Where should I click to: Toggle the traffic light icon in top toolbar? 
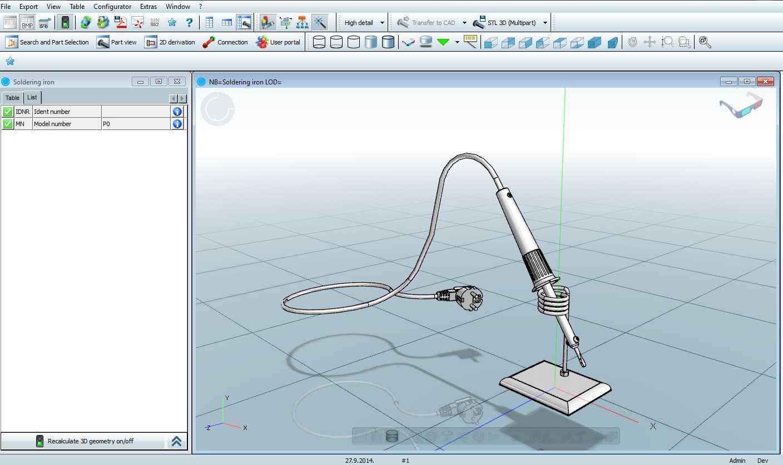[x=65, y=23]
